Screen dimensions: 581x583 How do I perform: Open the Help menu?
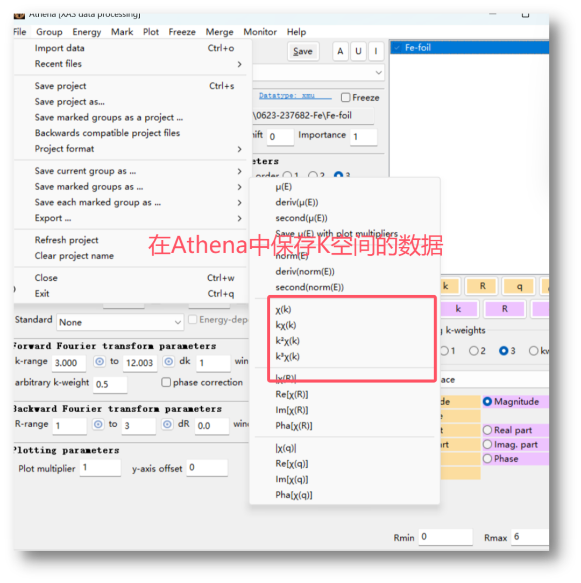[296, 32]
